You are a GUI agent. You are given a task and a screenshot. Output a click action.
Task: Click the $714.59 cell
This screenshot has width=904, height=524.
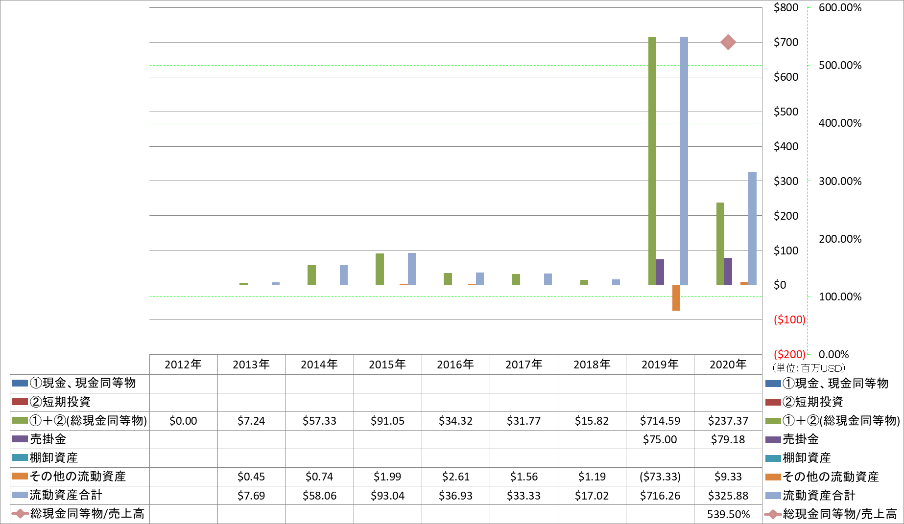pyautogui.click(x=660, y=421)
